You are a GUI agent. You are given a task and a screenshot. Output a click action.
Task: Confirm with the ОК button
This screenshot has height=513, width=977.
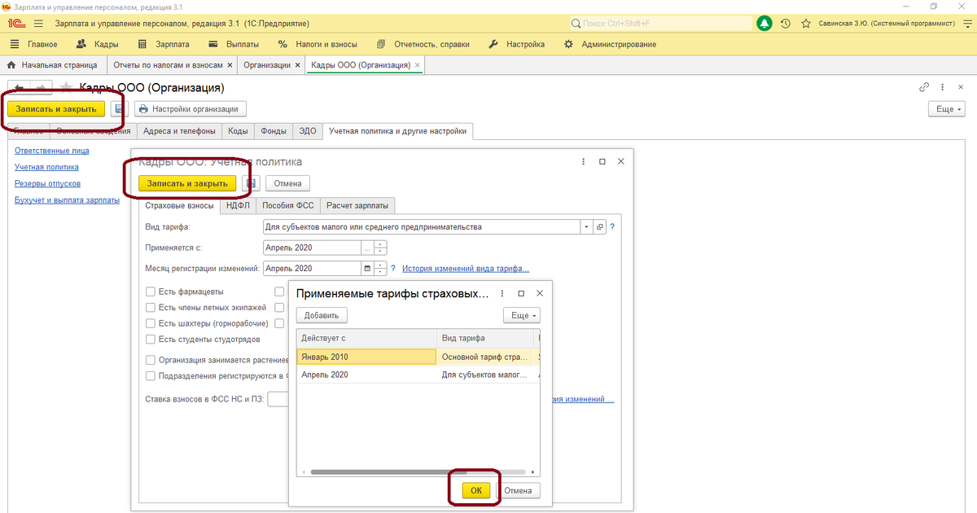tap(476, 490)
